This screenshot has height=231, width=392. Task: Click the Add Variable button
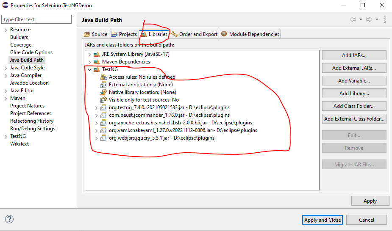coord(354,80)
